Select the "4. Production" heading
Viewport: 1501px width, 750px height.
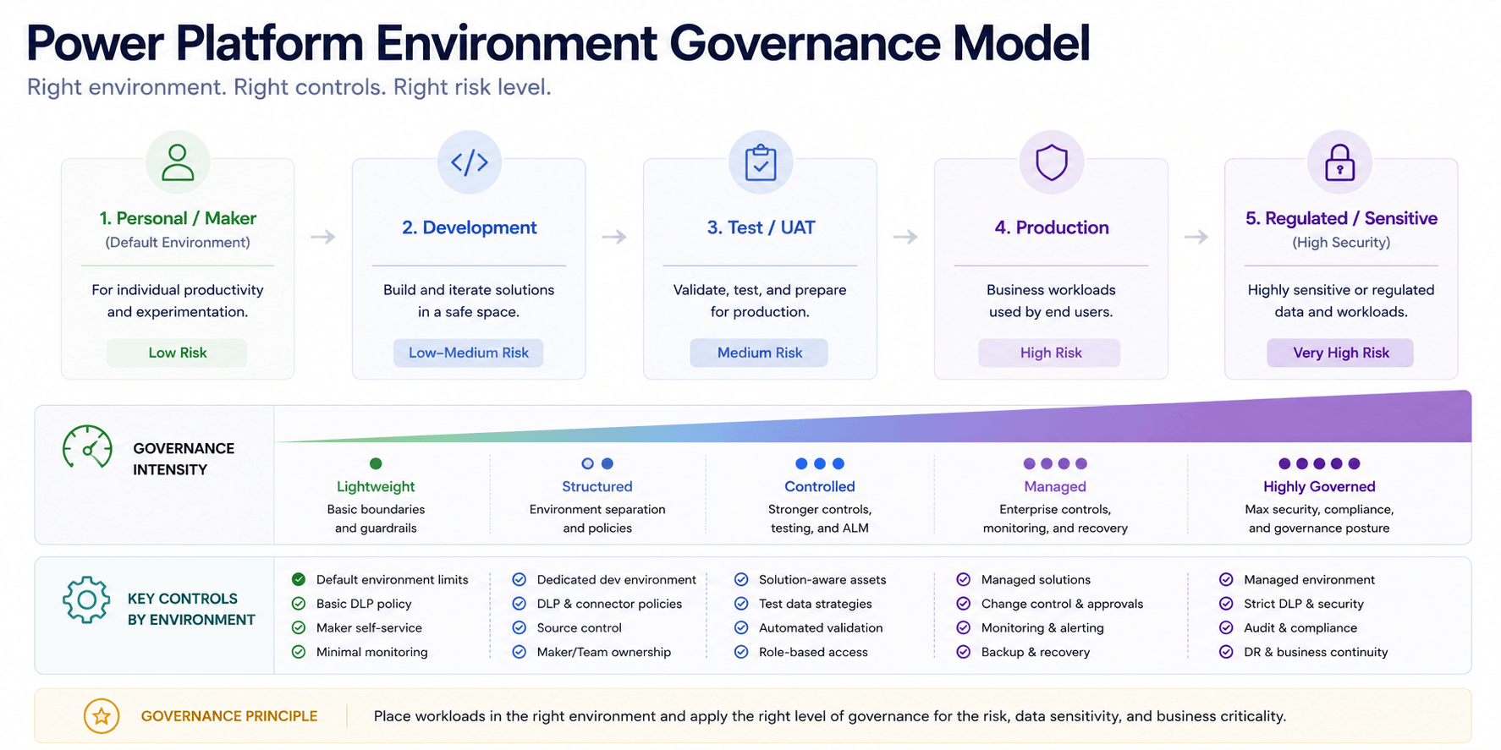pyautogui.click(x=1052, y=227)
